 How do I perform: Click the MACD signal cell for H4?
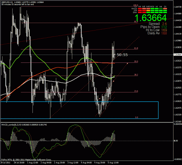(x=161, y=9)
